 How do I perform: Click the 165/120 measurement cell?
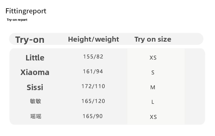pyautogui.click(x=93, y=101)
